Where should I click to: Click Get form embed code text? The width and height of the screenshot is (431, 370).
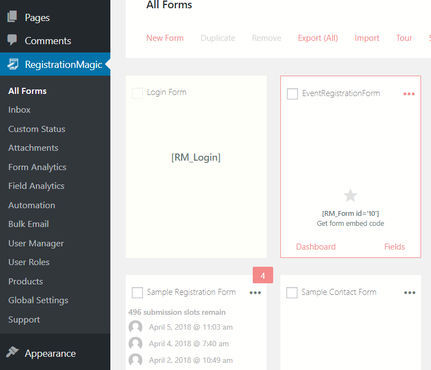pyautogui.click(x=350, y=224)
